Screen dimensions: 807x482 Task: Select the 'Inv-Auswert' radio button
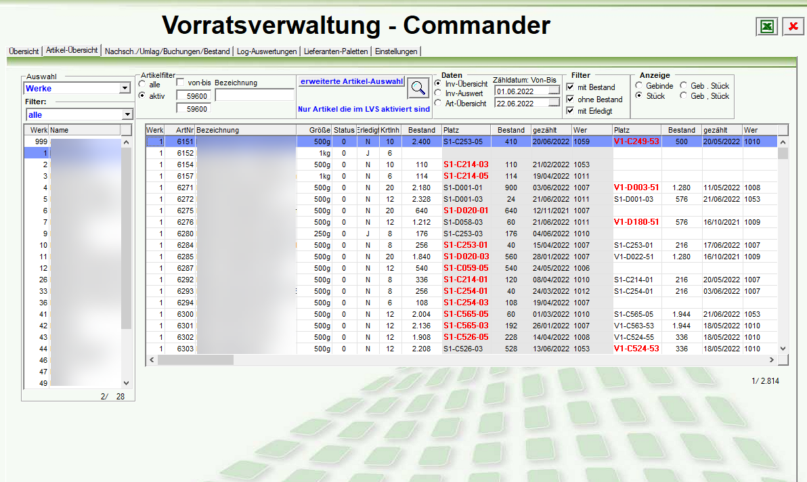pyautogui.click(x=438, y=93)
